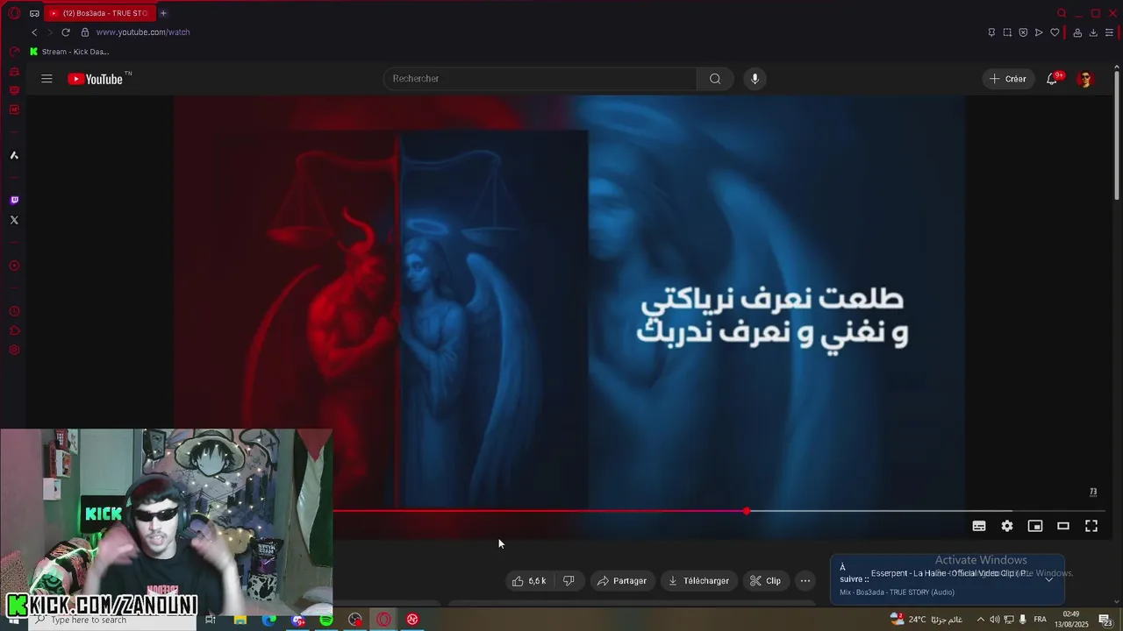Viewport: 1123px width, 631px height.
Task: Toggle video subtitles
Action: coord(979,526)
